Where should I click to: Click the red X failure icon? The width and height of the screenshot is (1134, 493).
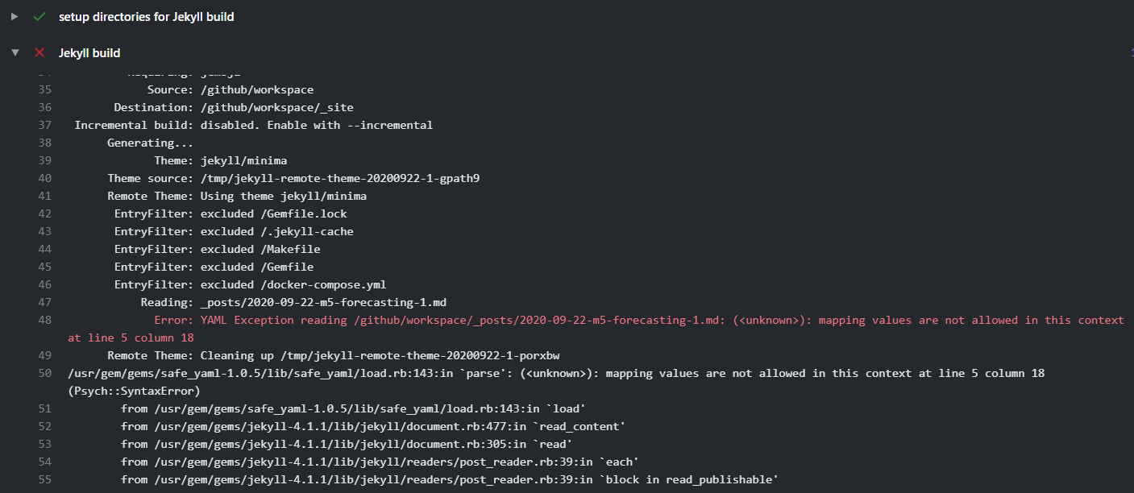[39, 52]
